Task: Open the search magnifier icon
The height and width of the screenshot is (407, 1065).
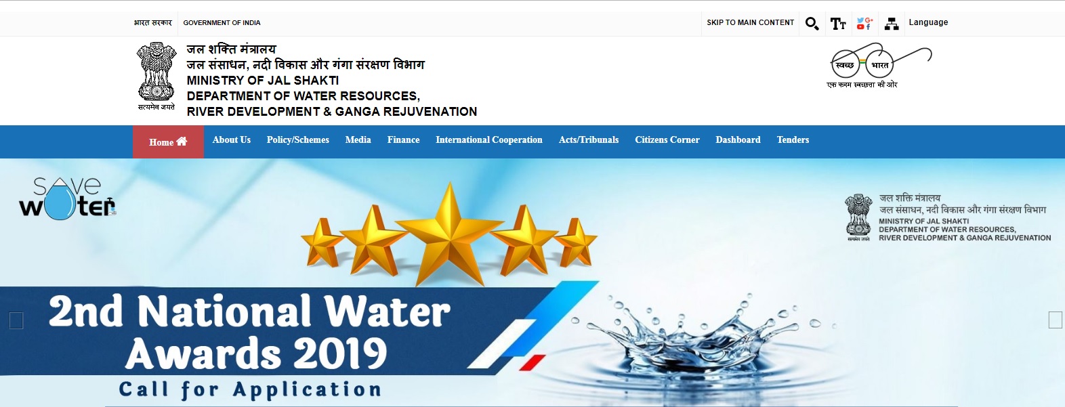Action: tap(812, 24)
